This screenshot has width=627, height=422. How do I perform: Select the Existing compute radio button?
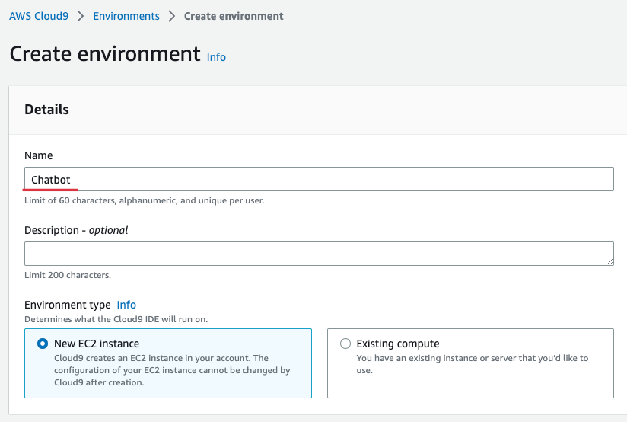(x=345, y=344)
